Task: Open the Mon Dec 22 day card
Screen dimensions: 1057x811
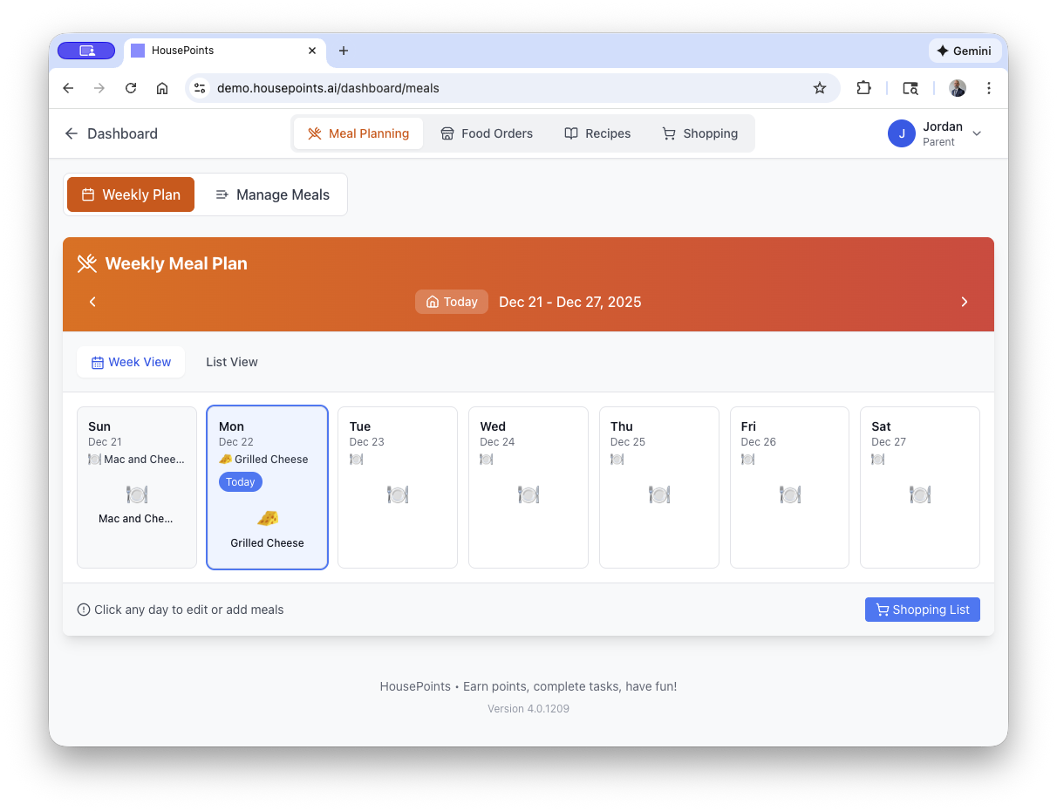Action: pyautogui.click(x=268, y=487)
